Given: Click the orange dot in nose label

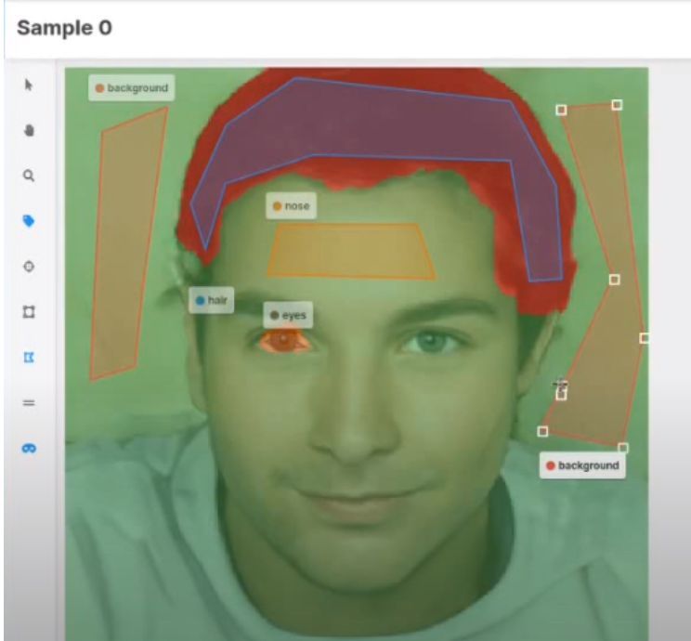Looking at the screenshot, I should [x=277, y=206].
